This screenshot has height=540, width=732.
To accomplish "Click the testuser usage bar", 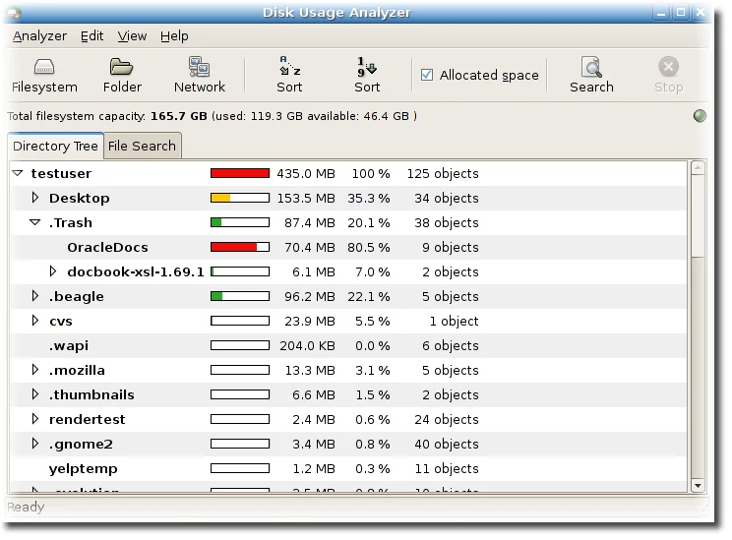I will [x=240, y=174].
